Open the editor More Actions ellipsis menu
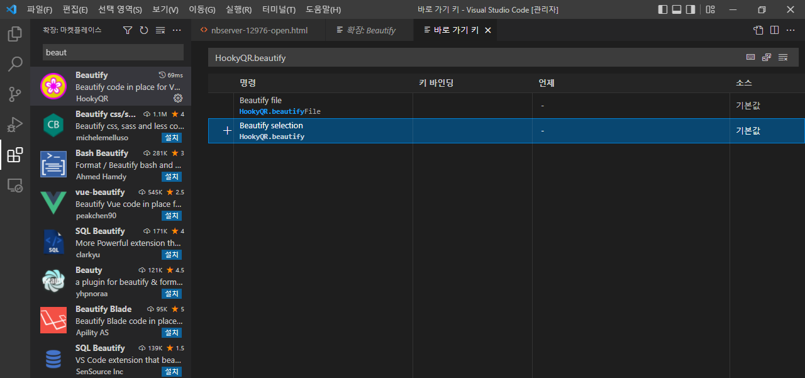Image resolution: width=805 pixels, height=378 pixels. tap(791, 30)
